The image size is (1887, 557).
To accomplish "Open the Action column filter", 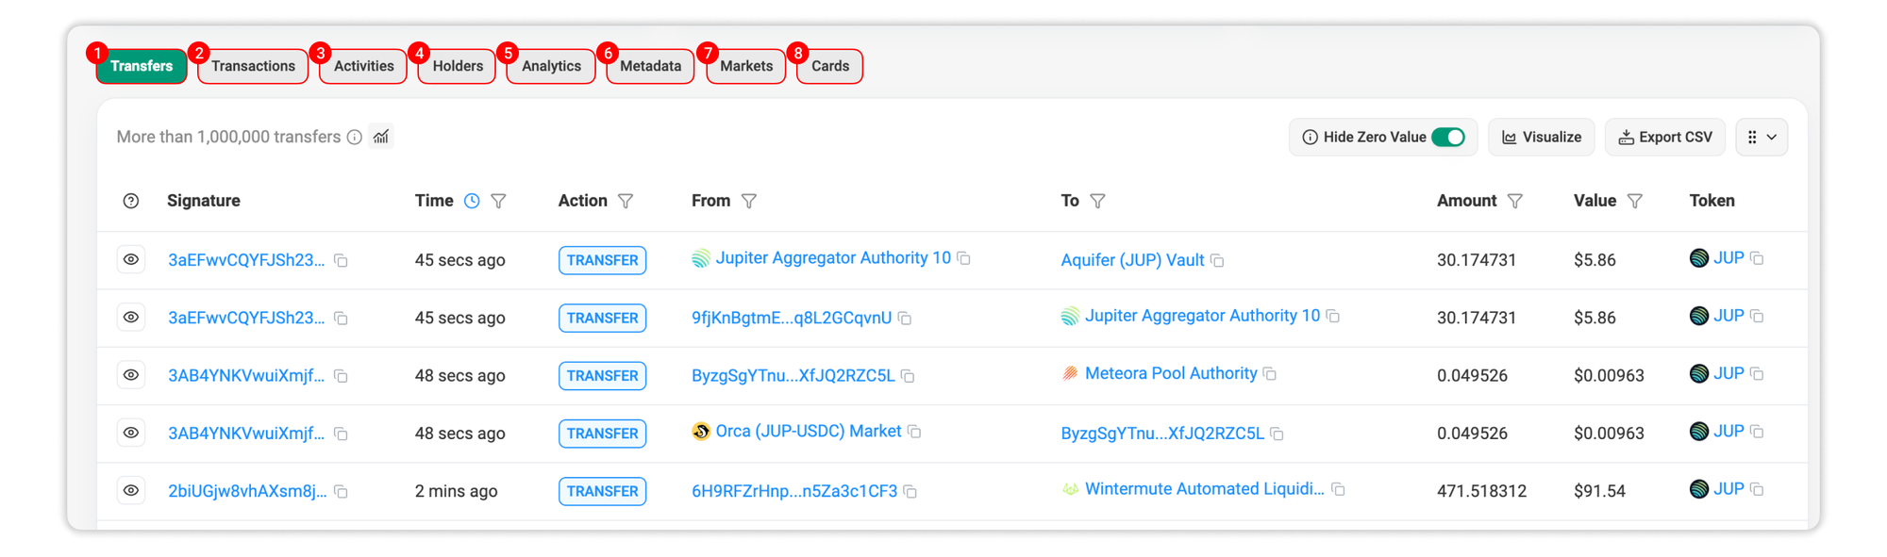I will [x=626, y=201].
